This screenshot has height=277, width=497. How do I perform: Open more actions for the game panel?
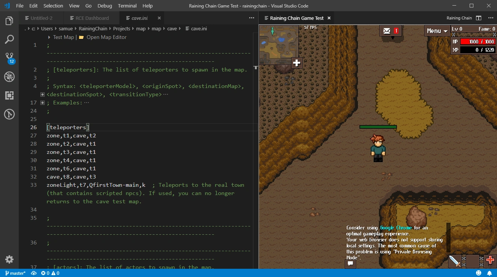tap(491, 18)
